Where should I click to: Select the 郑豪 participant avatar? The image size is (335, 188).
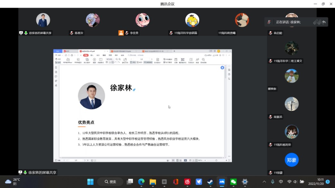coord(292,160)
